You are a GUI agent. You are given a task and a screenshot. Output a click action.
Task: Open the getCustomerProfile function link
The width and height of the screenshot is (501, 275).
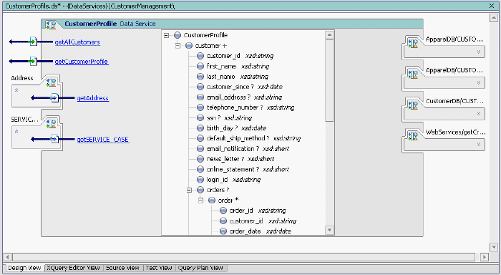[x=82, y=62]
